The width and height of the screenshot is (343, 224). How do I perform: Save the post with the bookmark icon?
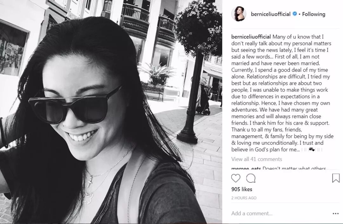click(x=336, y=178)
